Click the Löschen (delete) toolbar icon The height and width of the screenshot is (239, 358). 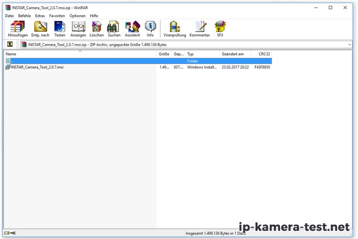(x=96, y=29)
